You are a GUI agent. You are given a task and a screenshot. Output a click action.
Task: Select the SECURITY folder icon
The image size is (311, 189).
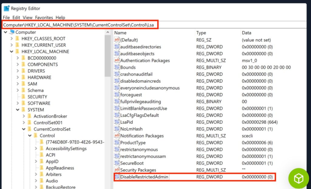tap(24, 96)
